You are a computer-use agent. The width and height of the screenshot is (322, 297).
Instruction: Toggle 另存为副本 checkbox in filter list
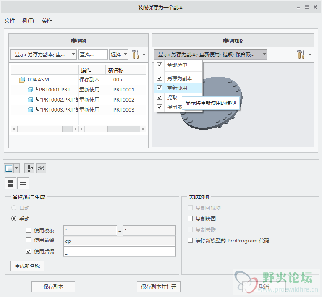[160, 78]
